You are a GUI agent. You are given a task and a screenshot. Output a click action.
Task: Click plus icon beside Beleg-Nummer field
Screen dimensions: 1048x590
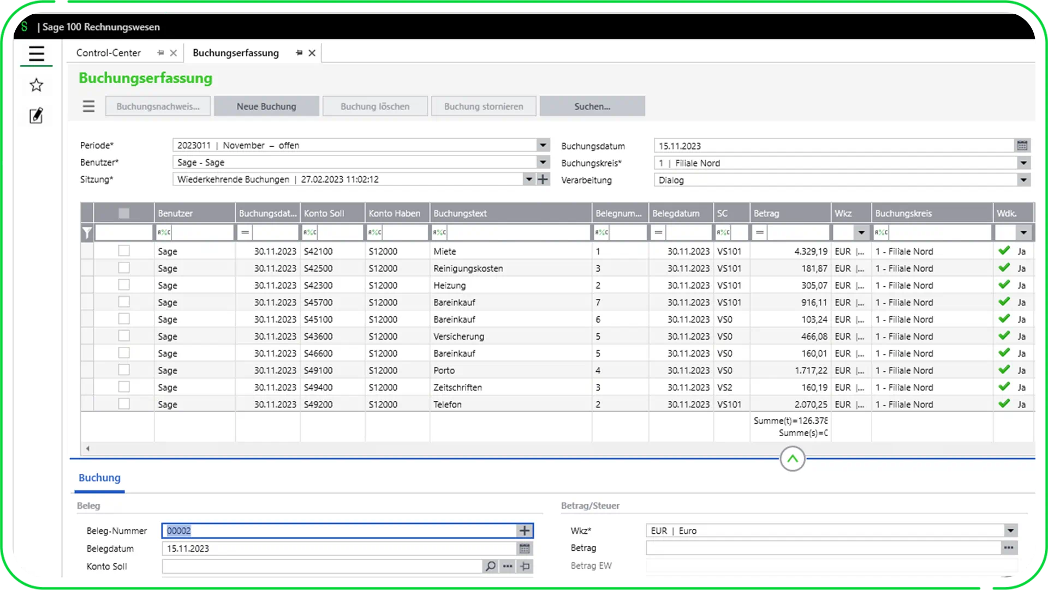click(525, 531)
